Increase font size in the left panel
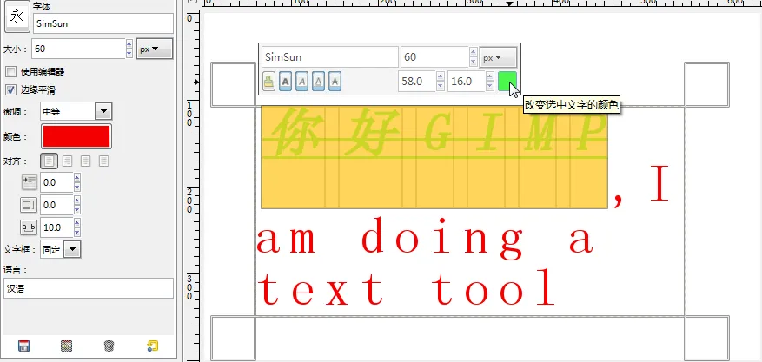 (x=129, y=44)
